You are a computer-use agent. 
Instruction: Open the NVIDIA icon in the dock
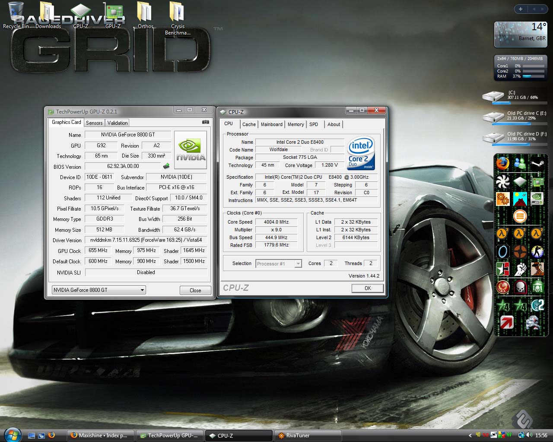click(x=537, y=199)
